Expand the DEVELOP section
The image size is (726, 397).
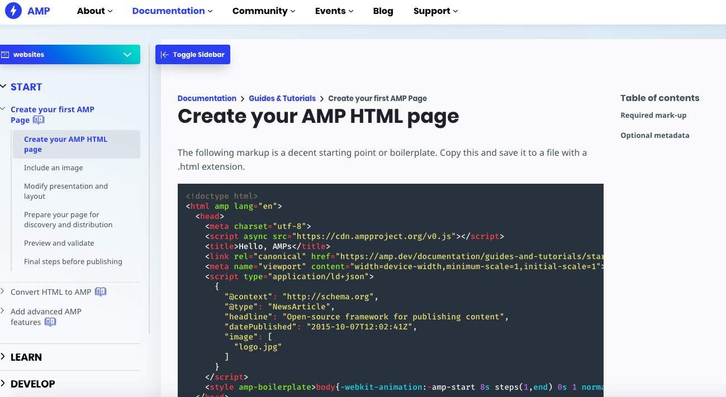(4, 384)
